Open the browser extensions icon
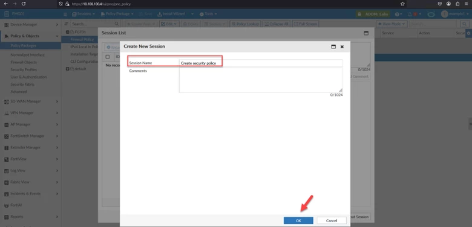 pos(457,4)
